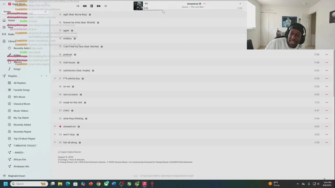Open the New section in sidebar
This screenshot has height=188, width=335.
pos(10,27)
